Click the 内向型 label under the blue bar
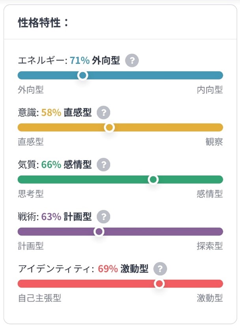 pos(210,90)
